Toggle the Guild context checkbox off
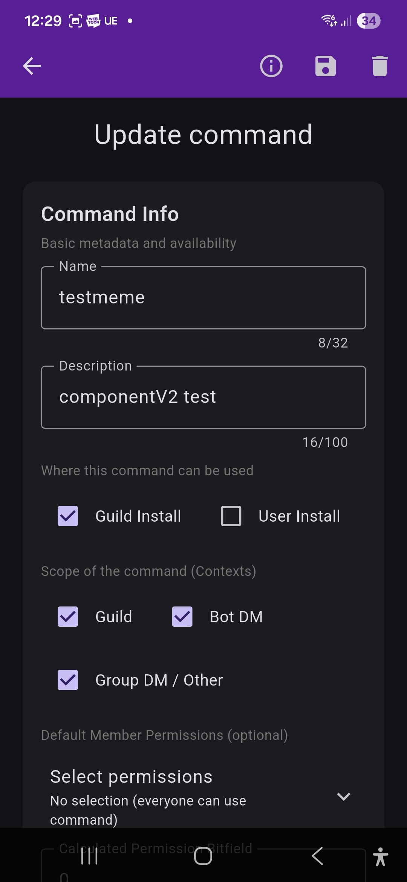Image resolution: width=407 pixels, height=882 pixels. coord(67,617)
